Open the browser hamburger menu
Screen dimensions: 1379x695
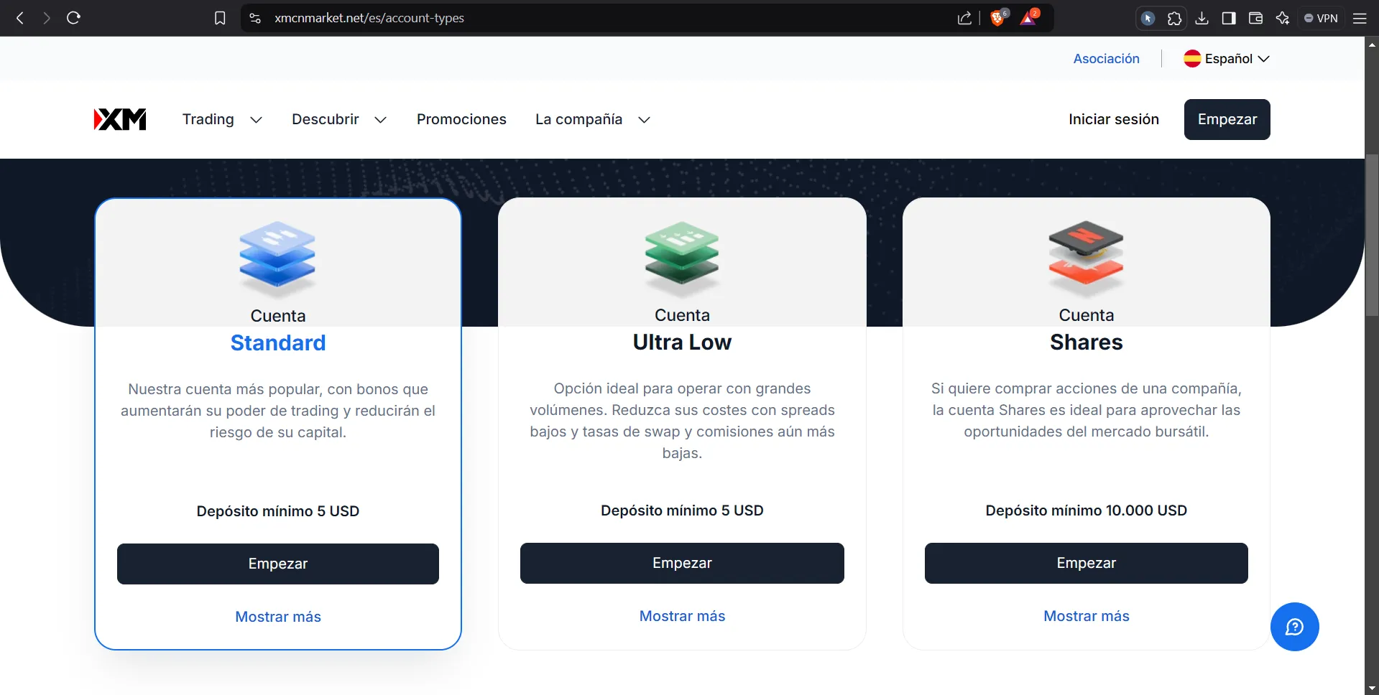click(x=1360, y=18)
